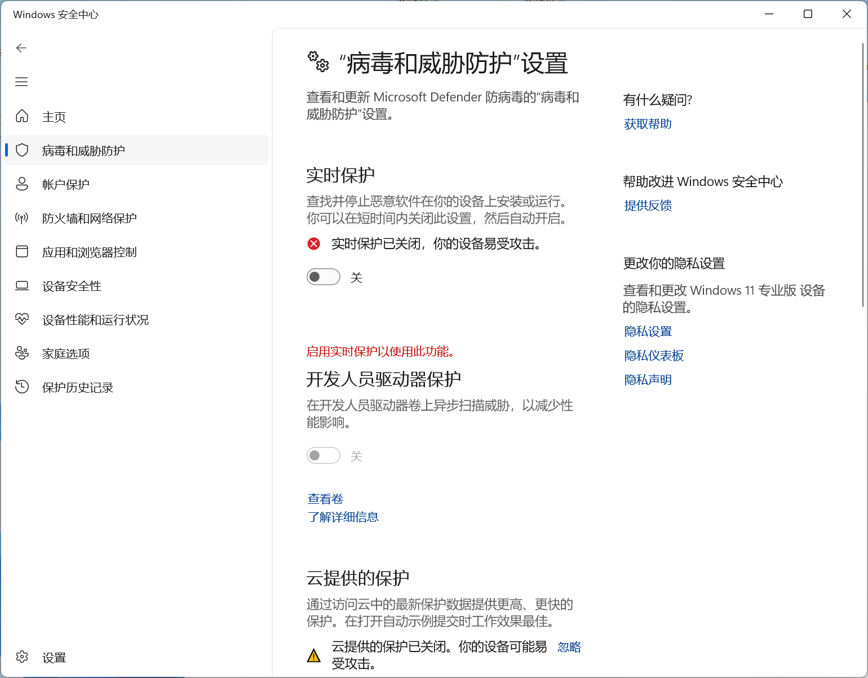Open 帐户保护 in the sidebar
Image resolution: width=868 pixels, height=678 pixels.
click(x=136, y=184)
